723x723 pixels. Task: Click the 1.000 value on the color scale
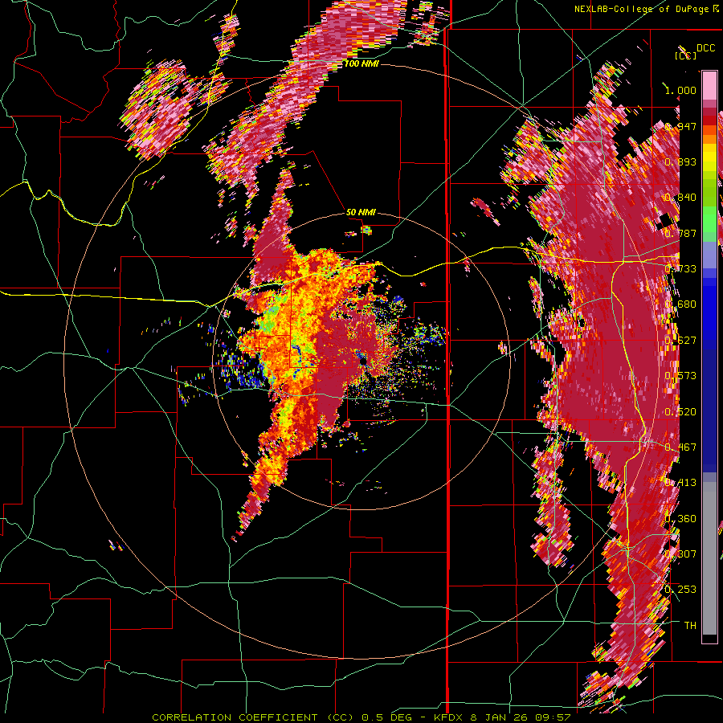pyautogui.click(x=680, y=90)
